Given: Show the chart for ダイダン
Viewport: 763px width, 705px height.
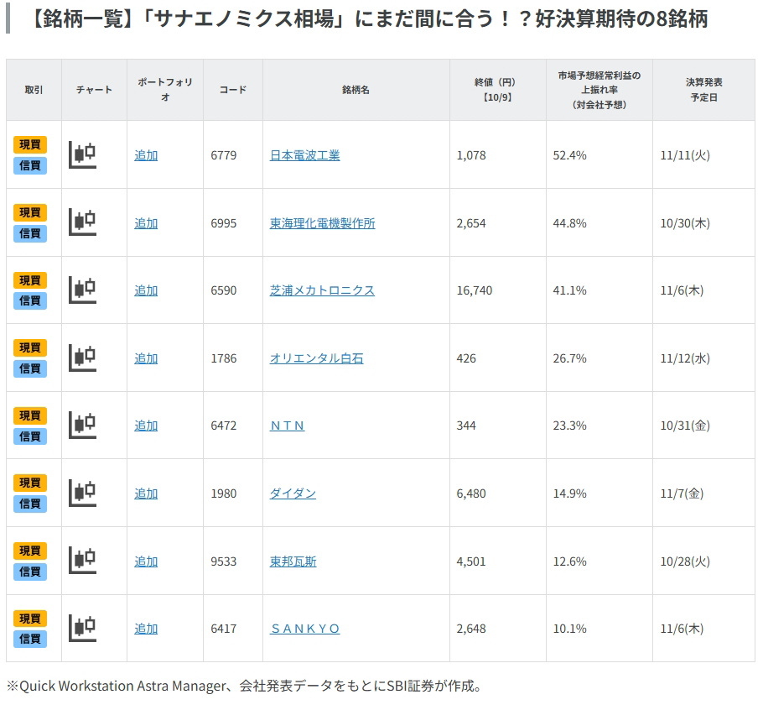Looking at the screenshot, I should pos(82,493).
